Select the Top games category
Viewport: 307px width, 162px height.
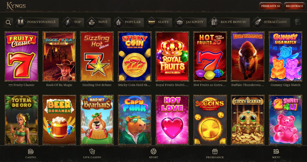coord(73,22)
